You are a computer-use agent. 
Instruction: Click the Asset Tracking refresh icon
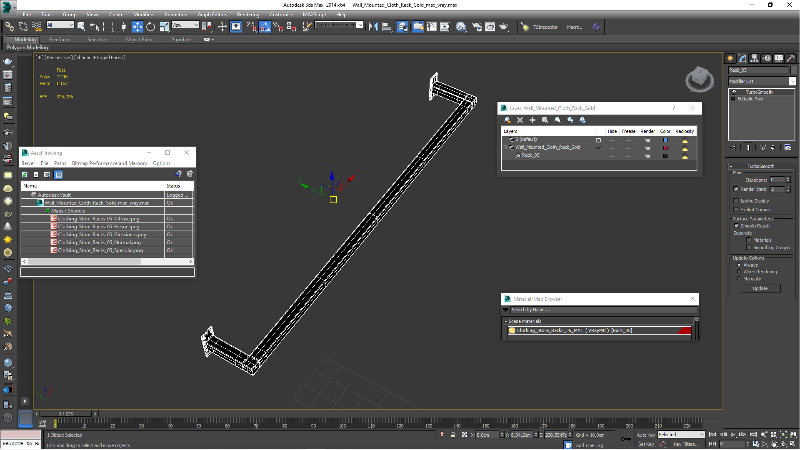coord(25,175)
